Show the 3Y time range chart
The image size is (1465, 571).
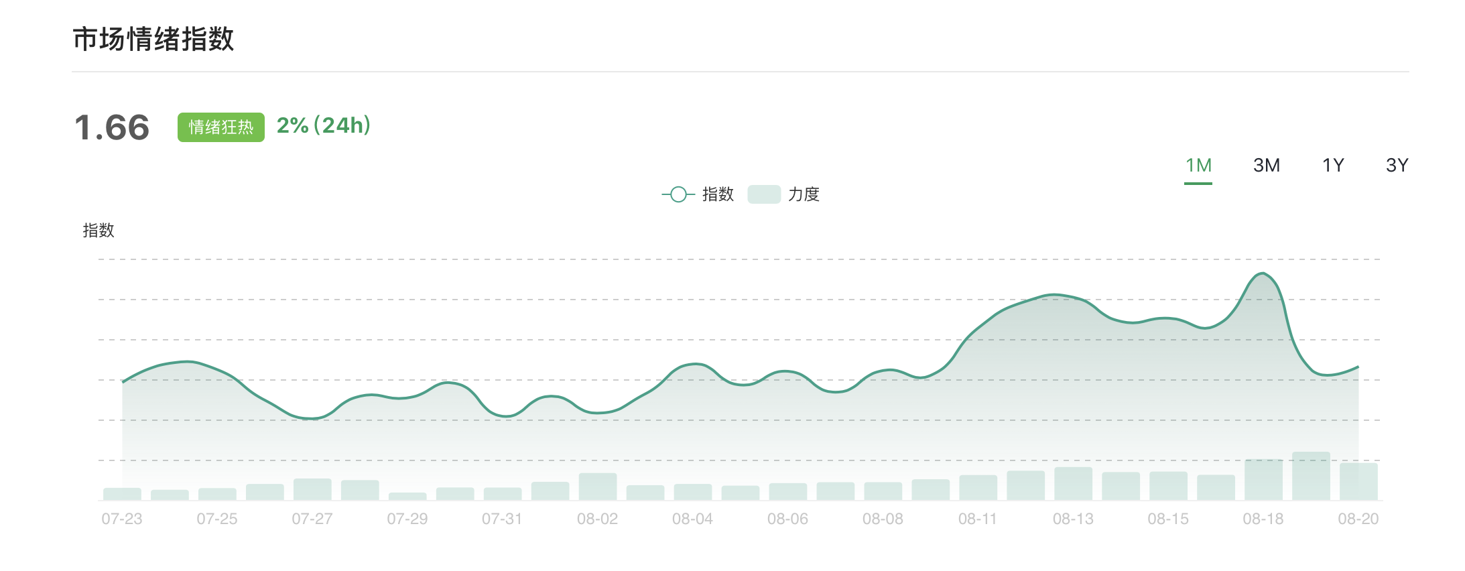(x=1397, y=166)
